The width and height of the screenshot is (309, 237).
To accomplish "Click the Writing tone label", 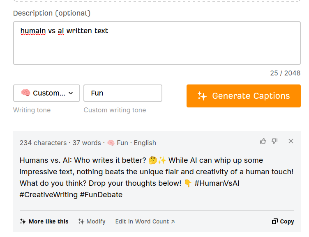I will point(32,110).
